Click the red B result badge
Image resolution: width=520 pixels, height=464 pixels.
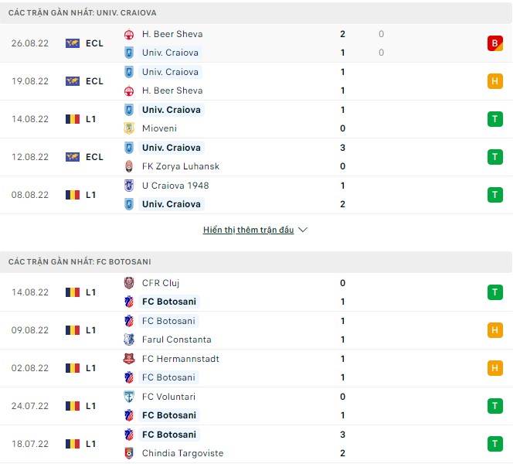tap(495, 43)
